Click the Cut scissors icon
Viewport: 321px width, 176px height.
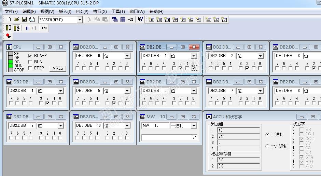(x=89, y=19)
